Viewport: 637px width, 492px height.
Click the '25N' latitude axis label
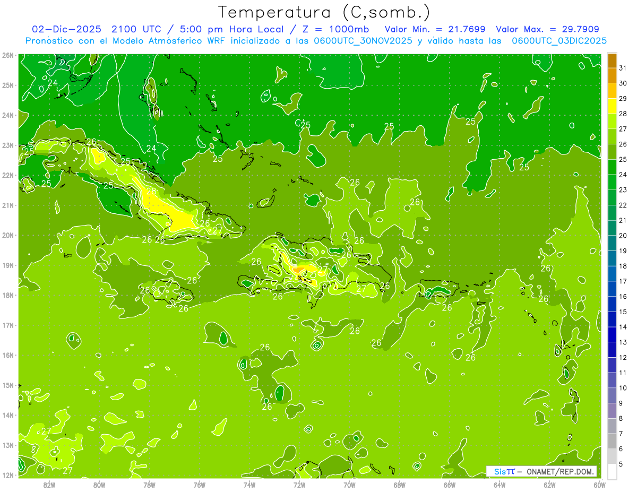[7, 85]
